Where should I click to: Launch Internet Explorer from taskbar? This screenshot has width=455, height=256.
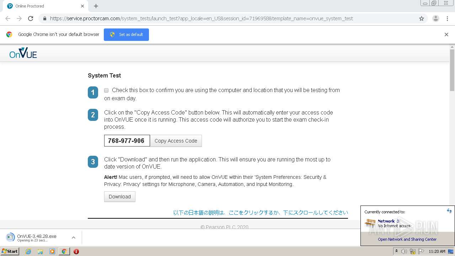[x=28, y=251]
